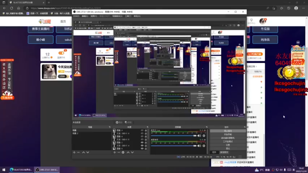308x173 pixels.
Task: Undock the Controls panel via header icon
Action: coord(245,127)
